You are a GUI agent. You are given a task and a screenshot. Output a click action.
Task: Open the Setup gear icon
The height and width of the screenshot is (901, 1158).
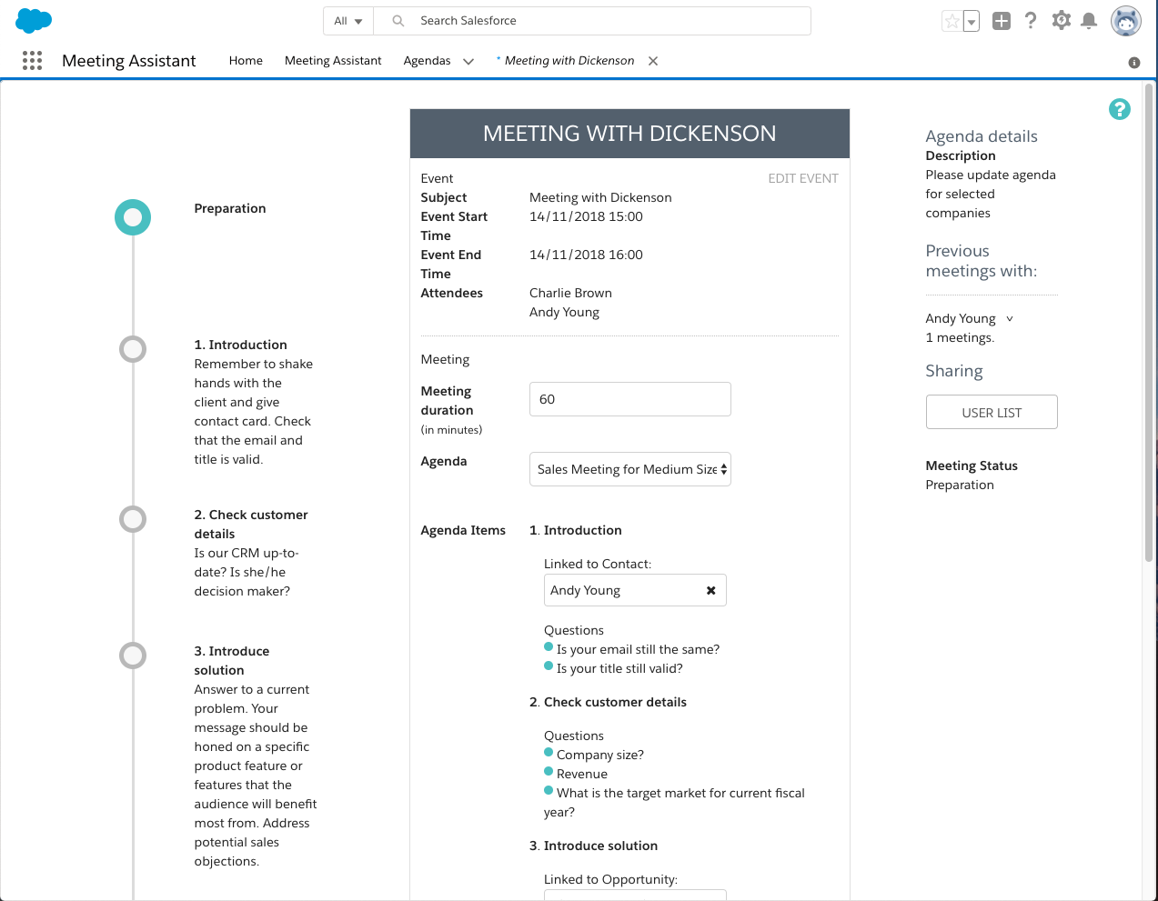click(x=1061, y=20)
